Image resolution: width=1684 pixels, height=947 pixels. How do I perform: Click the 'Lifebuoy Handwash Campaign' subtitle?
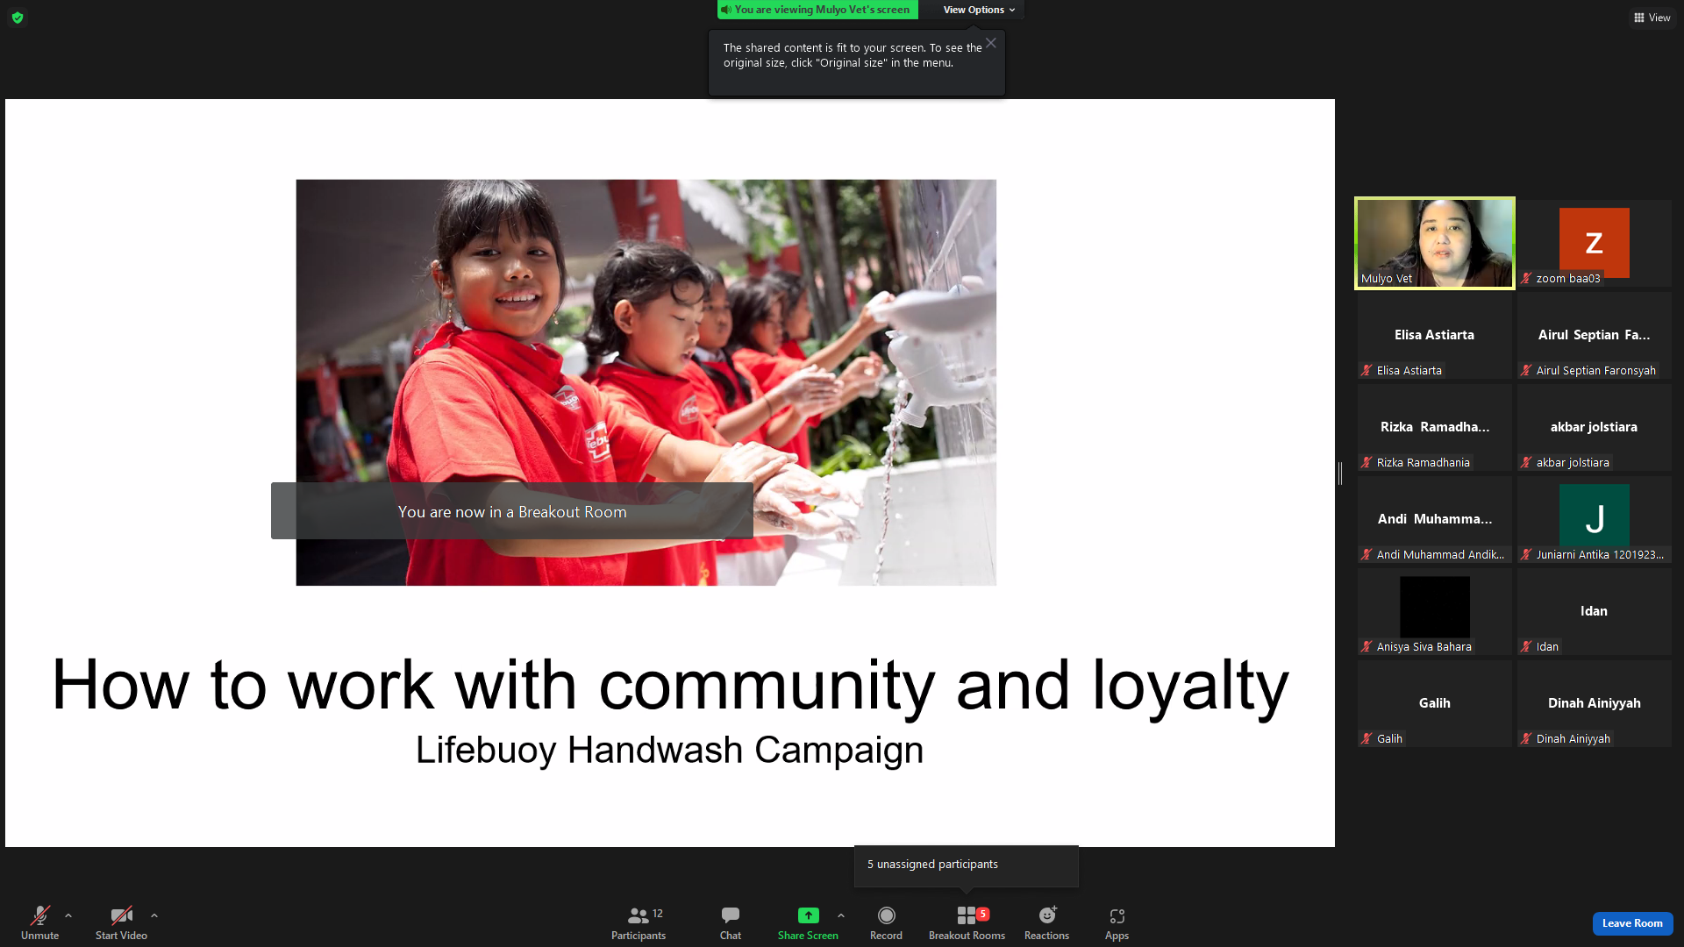coord(669,751)
